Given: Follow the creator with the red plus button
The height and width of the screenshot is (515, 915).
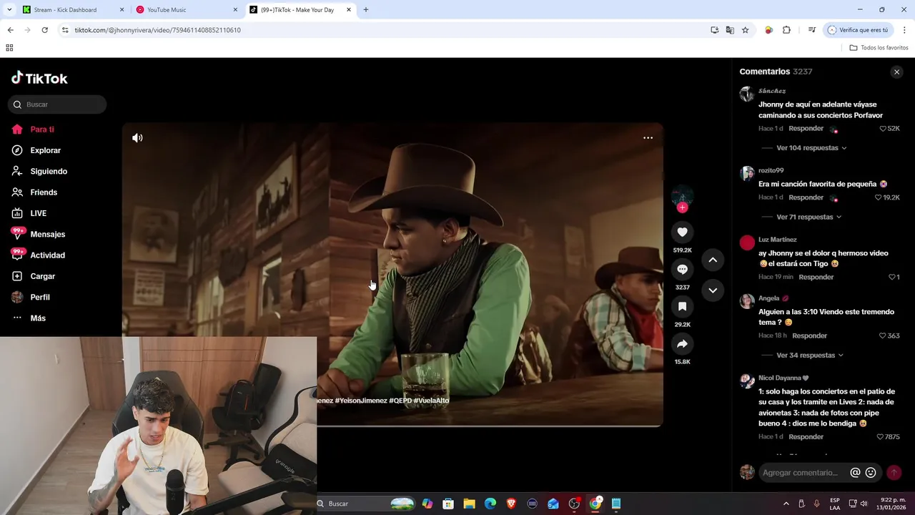Looking at the screenshot, I should (682, 207).
